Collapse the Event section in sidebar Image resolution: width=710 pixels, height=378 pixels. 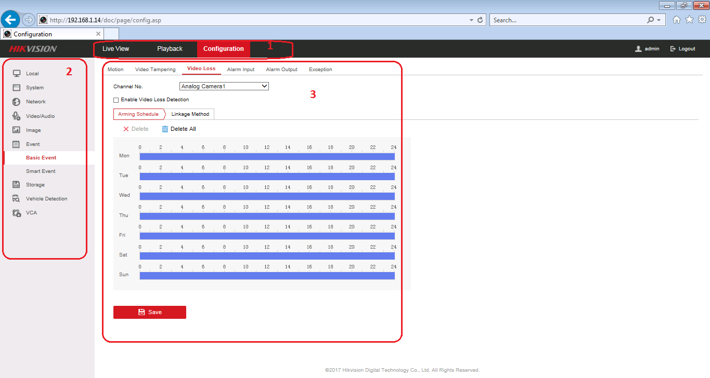point(33,144)
